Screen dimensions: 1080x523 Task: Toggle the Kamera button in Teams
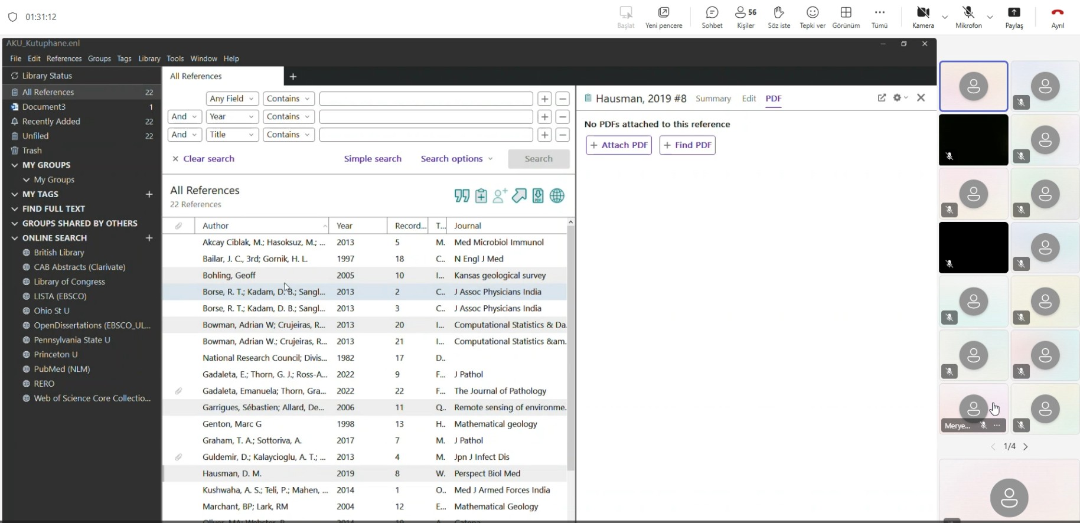923,17
